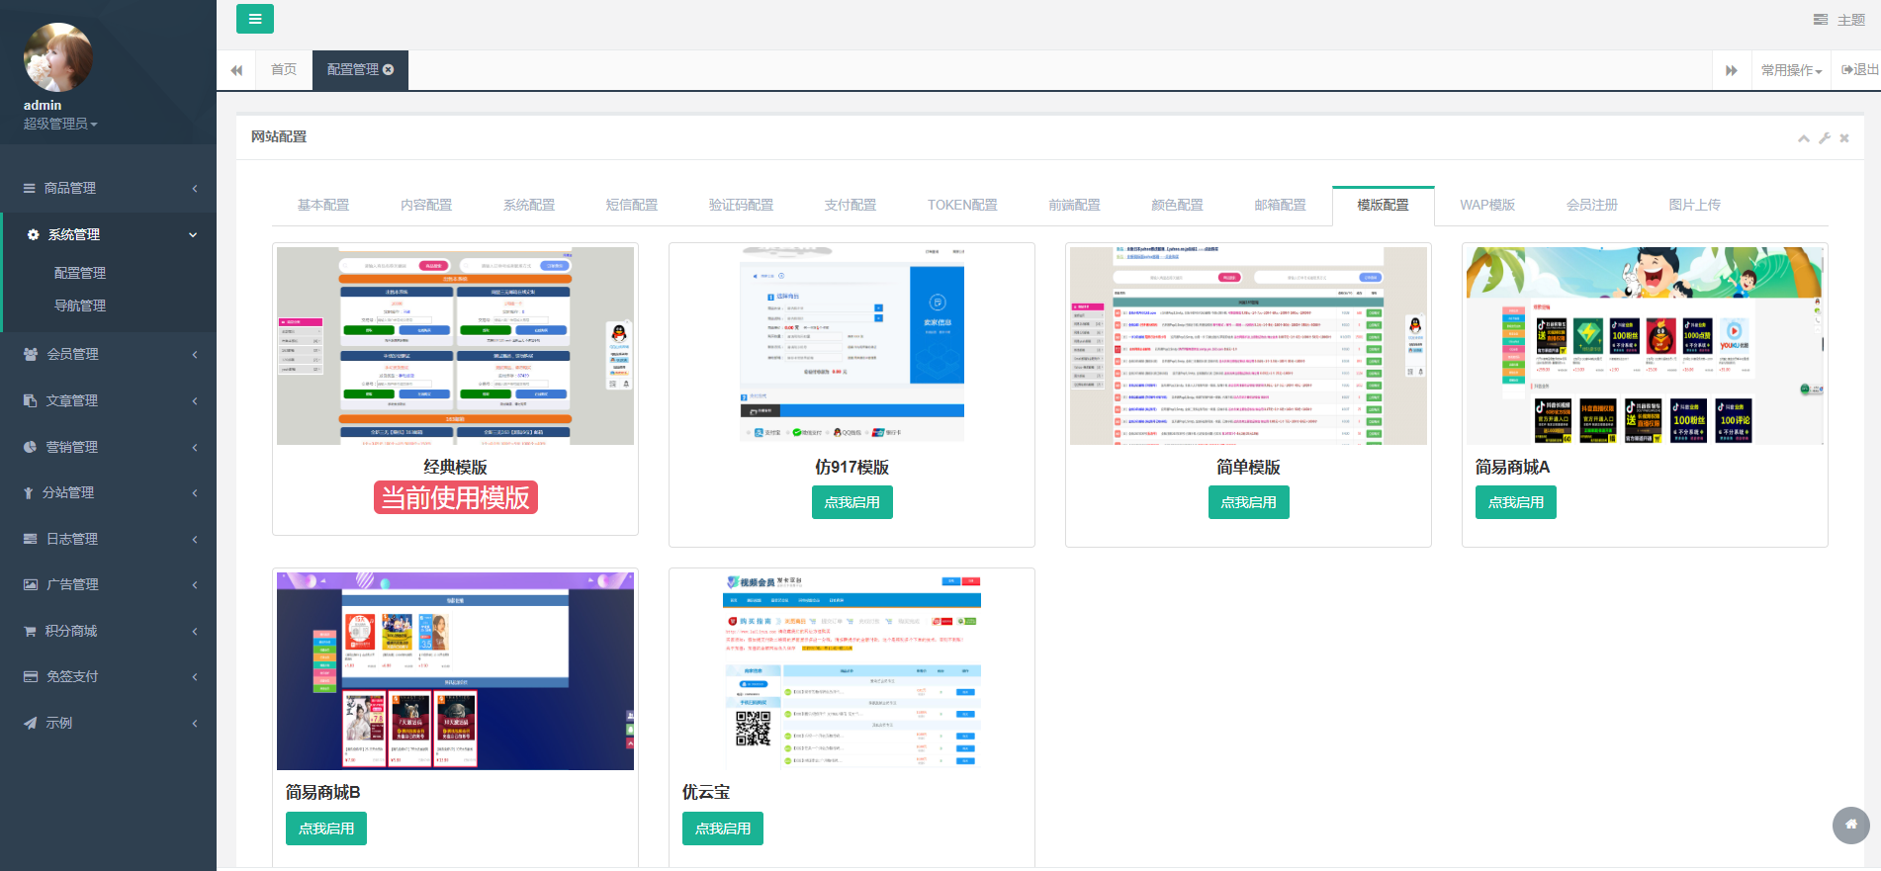Switch to the 支付配置 tab
The image size is (1881, 871).
click(x=850, y=205)
